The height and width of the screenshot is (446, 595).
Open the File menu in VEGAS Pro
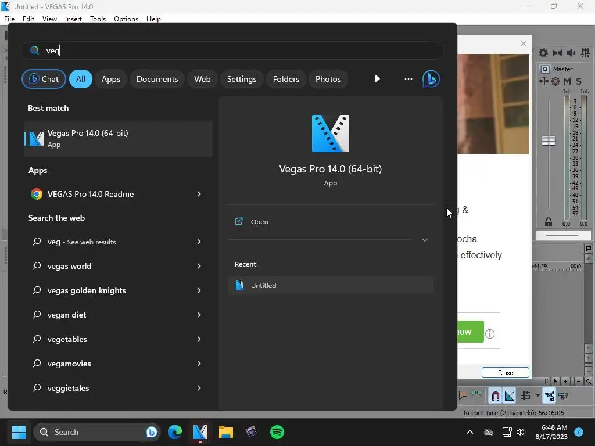9,19
